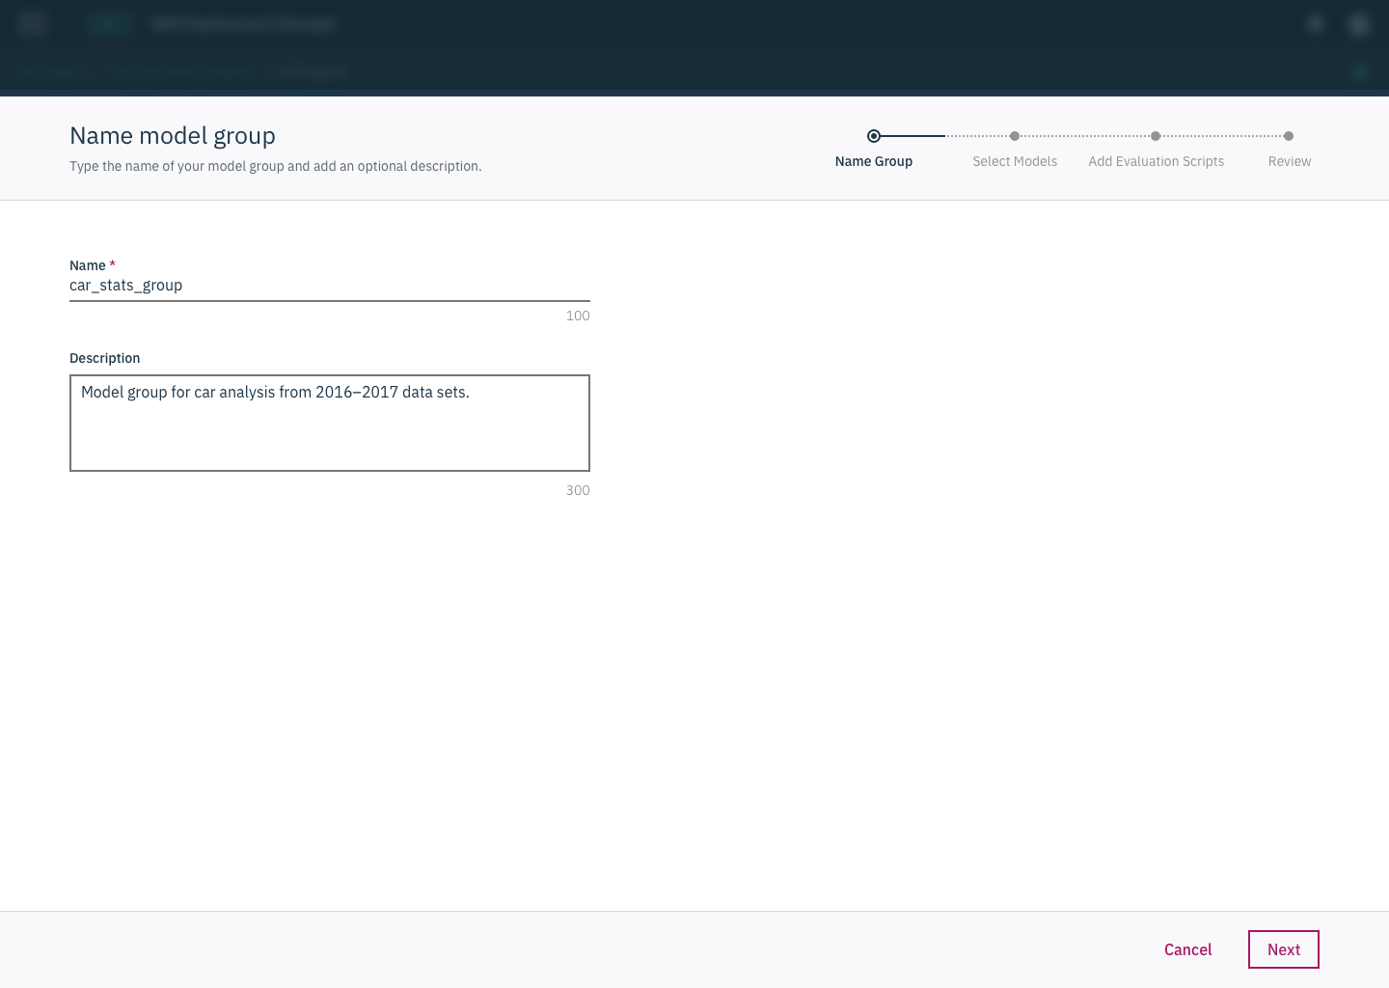Click the "Name model group" heading
The width and height of the screenshot is (1389, 988).
pyautogui.click(x=173, y=136)
